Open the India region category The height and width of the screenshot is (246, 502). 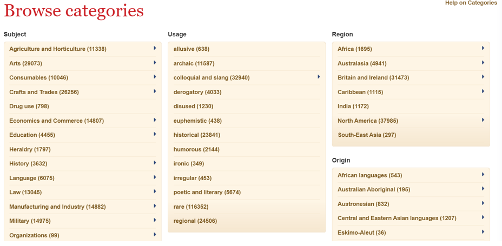353,106
